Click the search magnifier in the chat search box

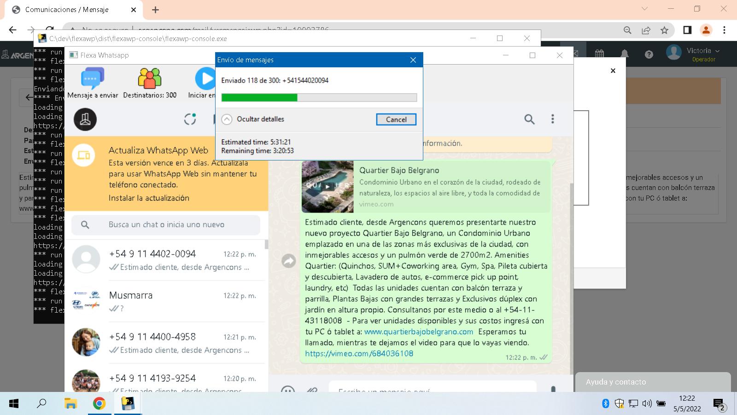coord(85,225)
